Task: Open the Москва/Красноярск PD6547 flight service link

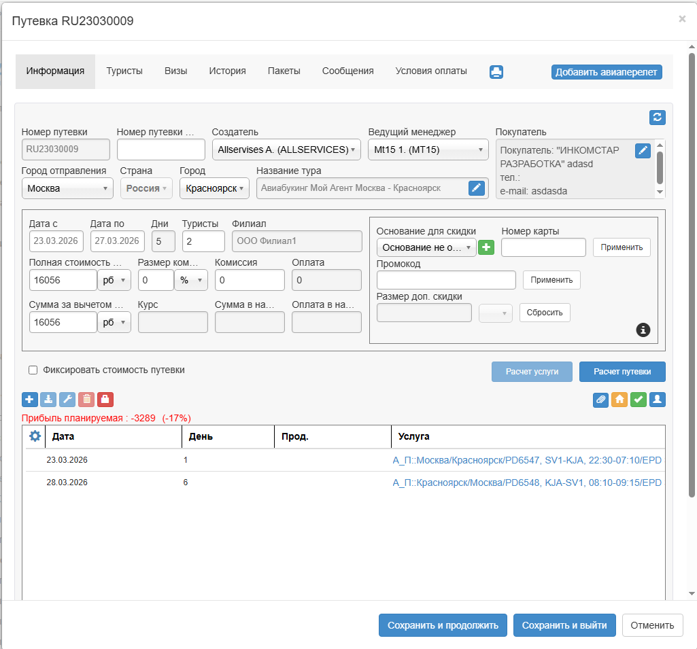Action: point(527,460)
